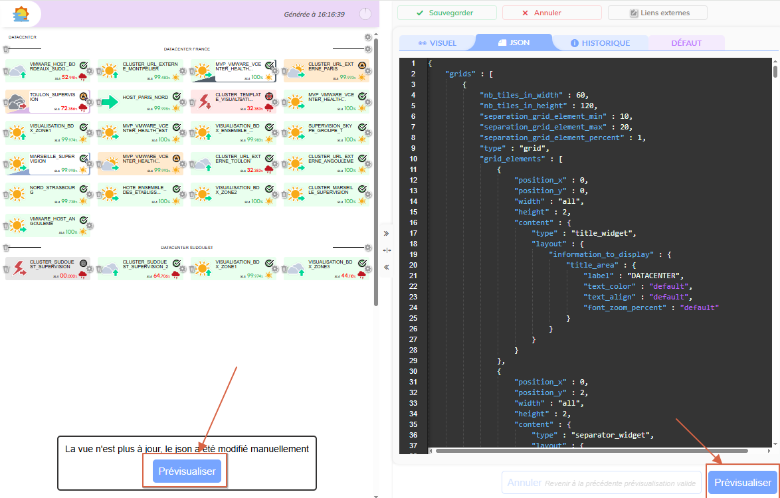This screenshot has width=780, height=498.
Task: Open the HISTORIQUE tab
Action: (x=600, y=43)
